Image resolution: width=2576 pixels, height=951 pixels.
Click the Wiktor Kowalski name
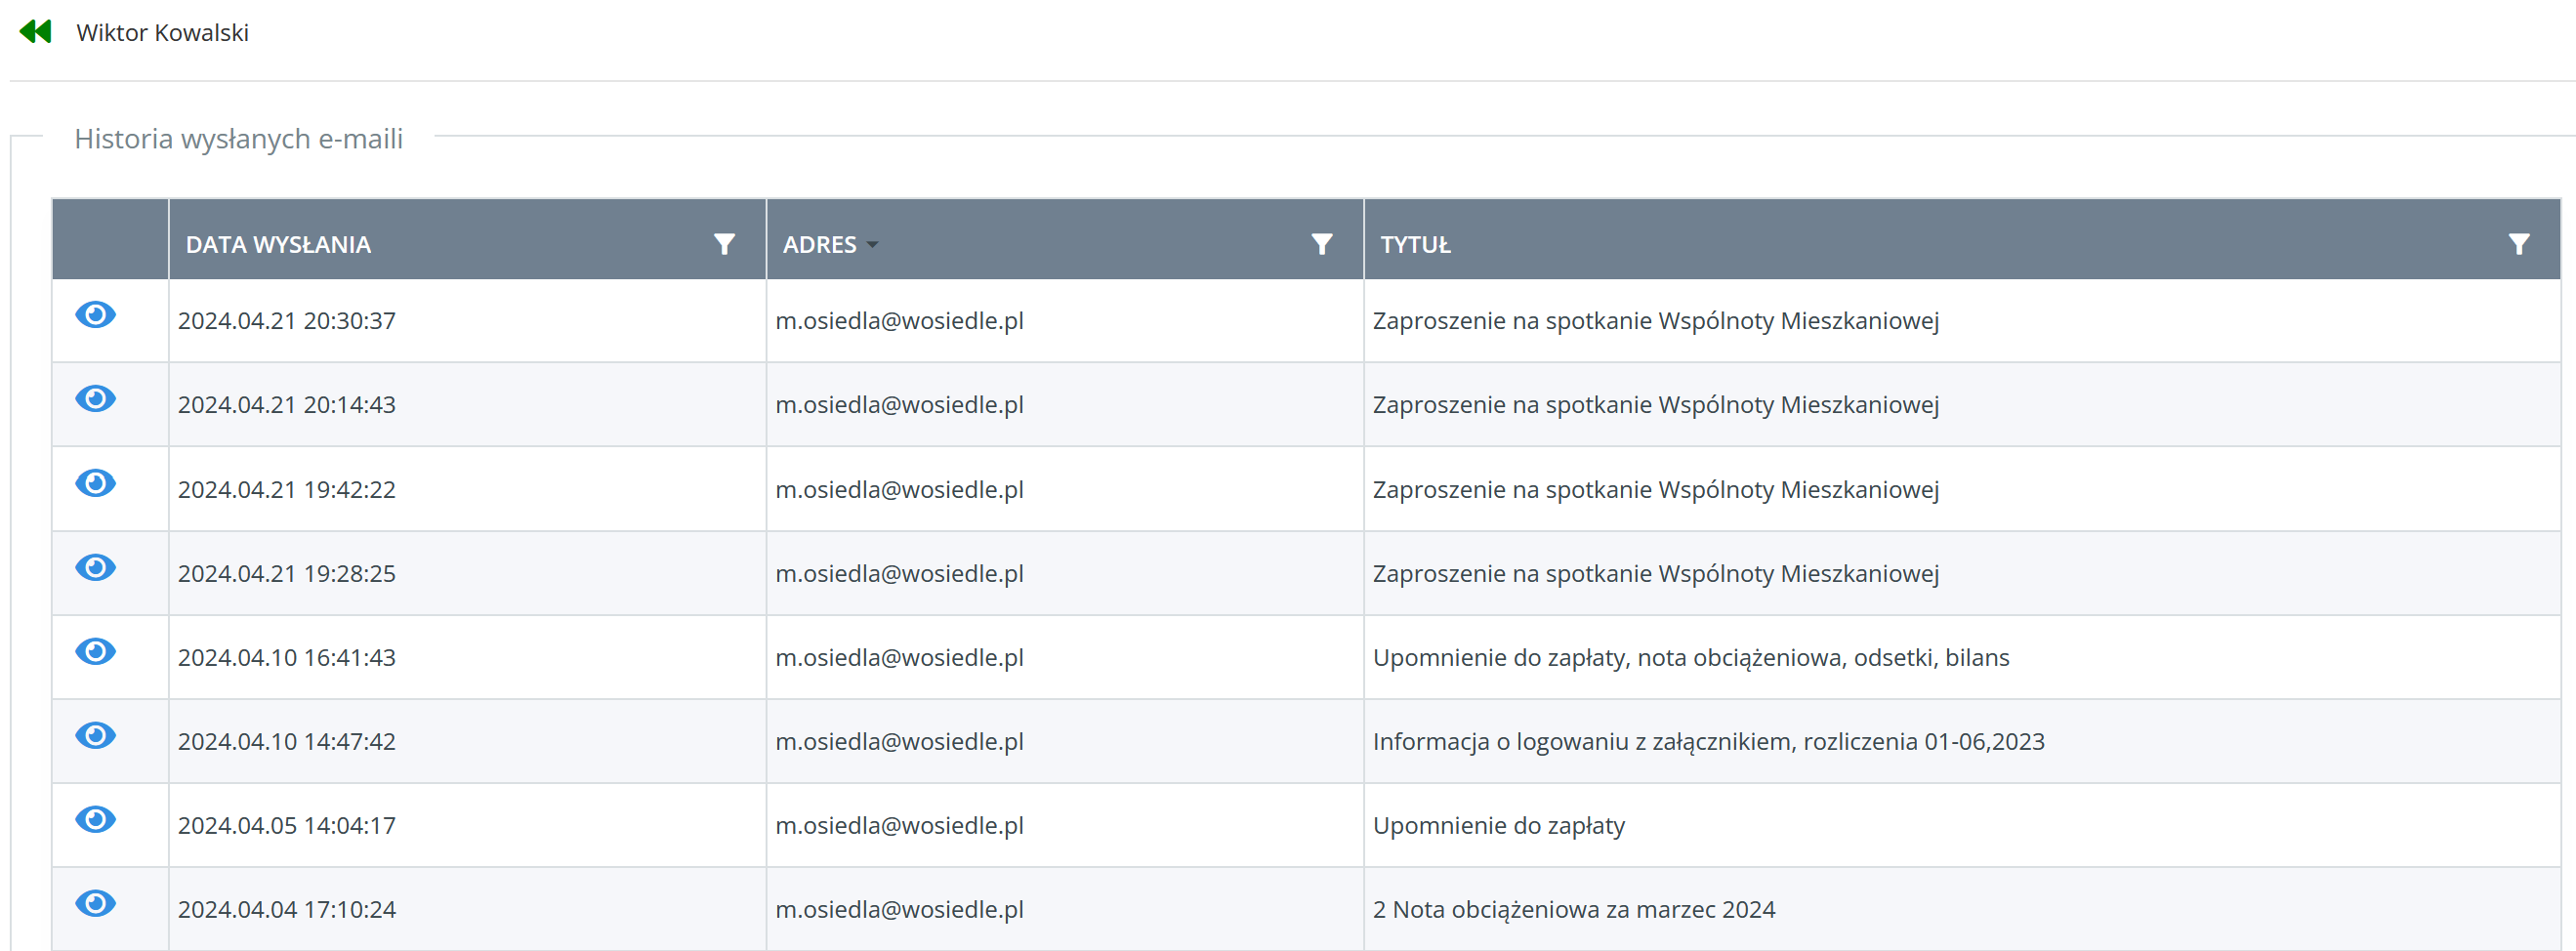(x=163, y=33)
